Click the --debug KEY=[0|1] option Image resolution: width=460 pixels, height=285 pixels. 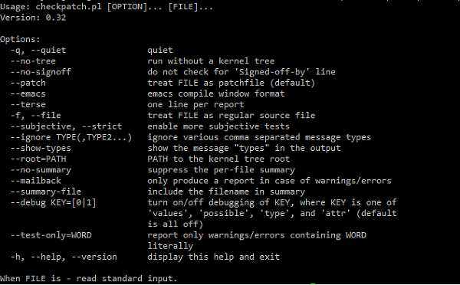coord(54,202)
